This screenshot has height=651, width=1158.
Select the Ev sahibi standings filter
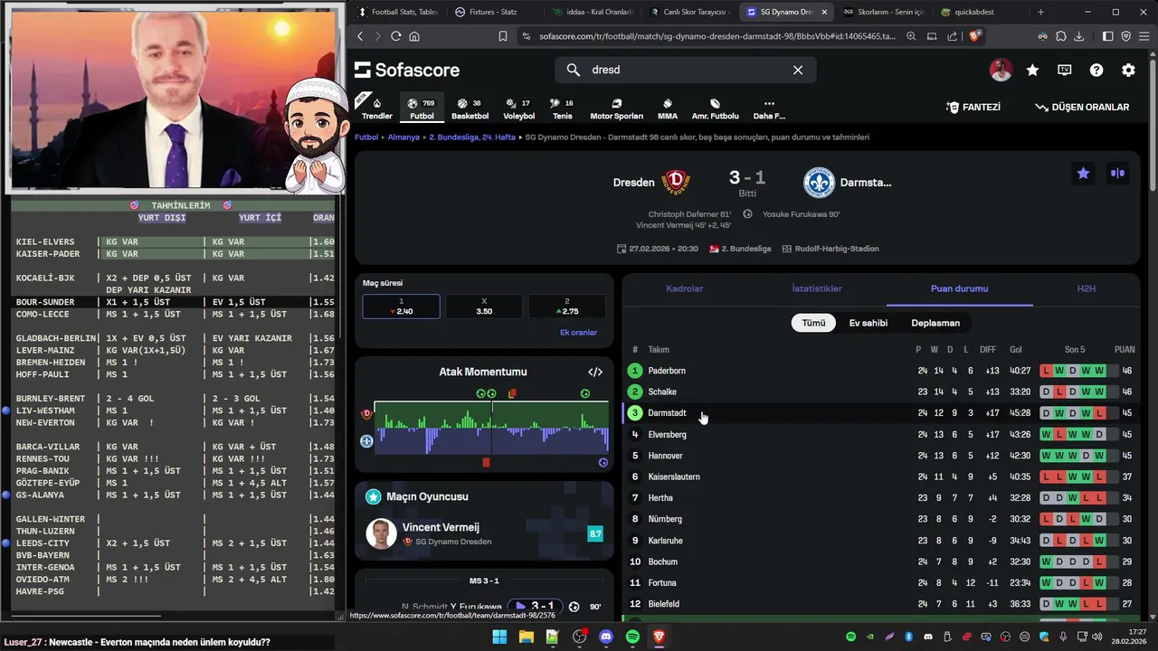tap(868, 323)
